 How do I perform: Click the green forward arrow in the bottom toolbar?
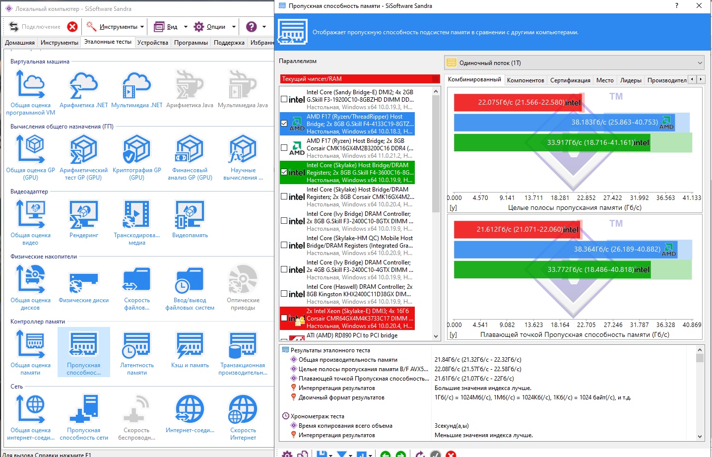401,454
